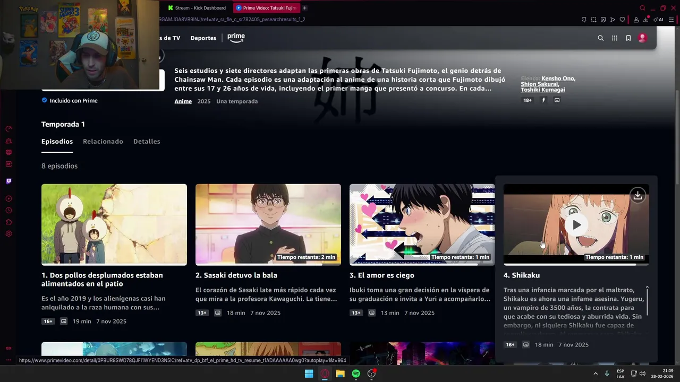The image size is (680, 382).
Task: Click the '8 episodios' count text
Action: (59, 166)
